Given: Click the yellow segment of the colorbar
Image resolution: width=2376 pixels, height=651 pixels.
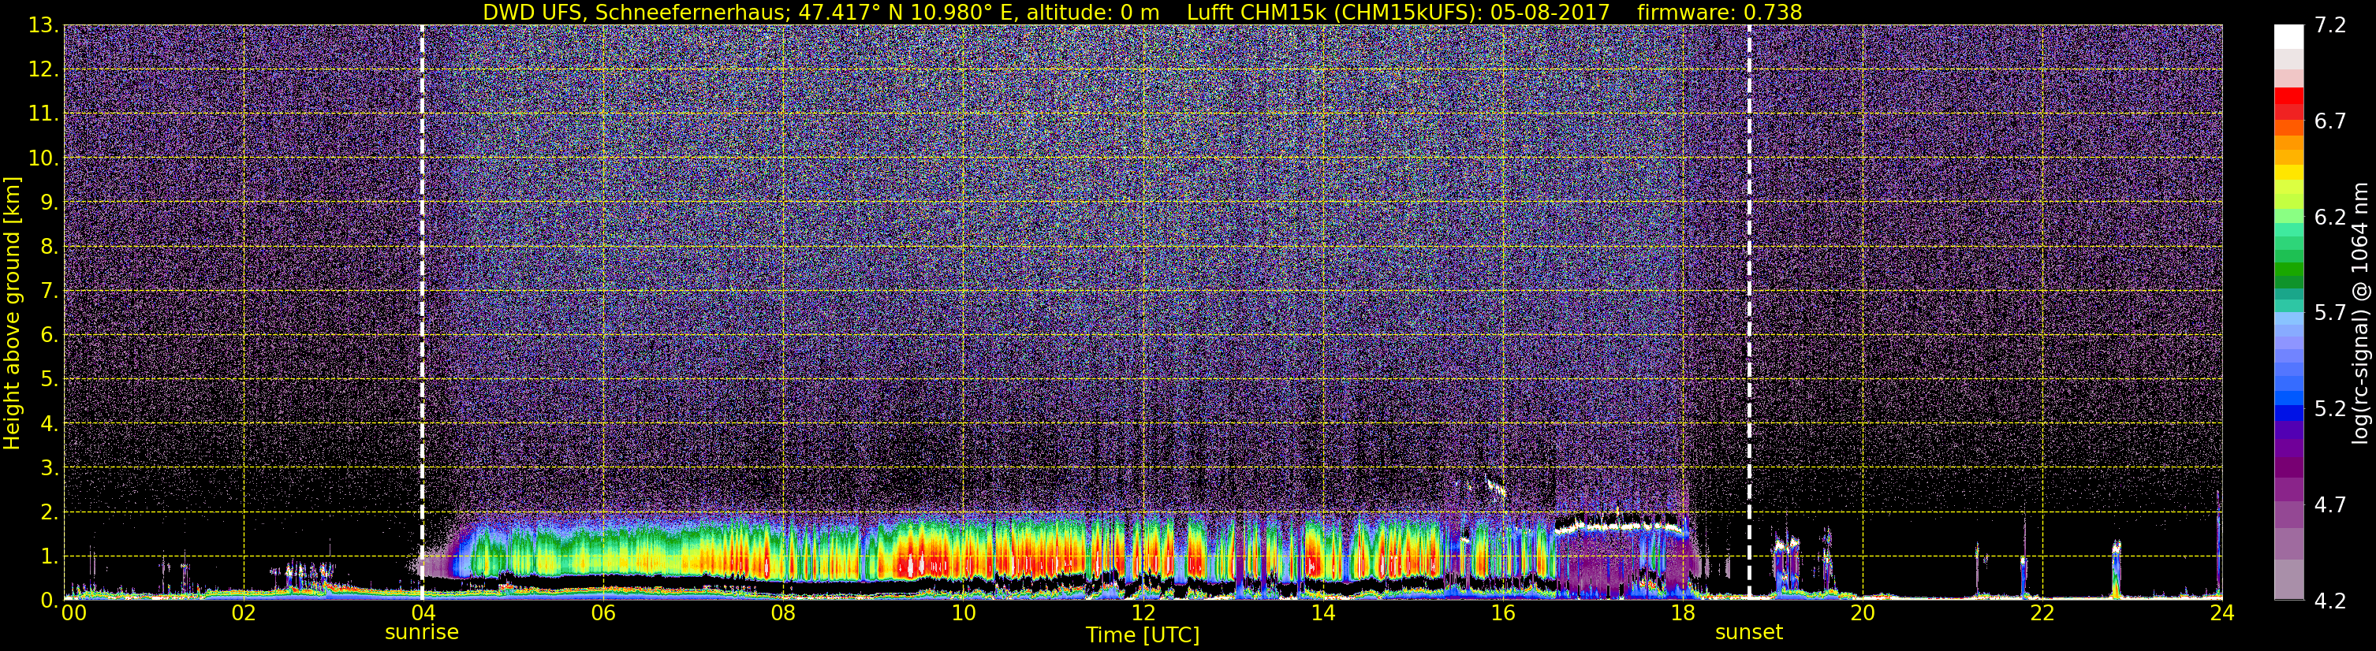Looking at the screenshot, I should 2288,173.
